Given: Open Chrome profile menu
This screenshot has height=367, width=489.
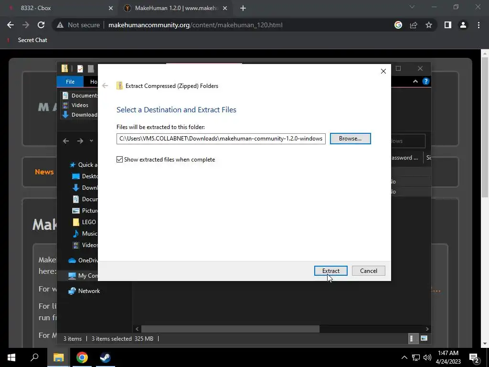Looking at the screenshot, I should click(463, 25).
